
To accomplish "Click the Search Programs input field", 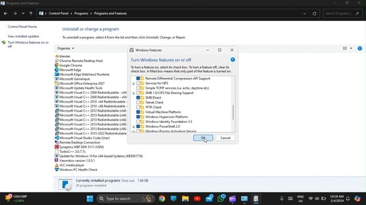I will coord(342,14).
